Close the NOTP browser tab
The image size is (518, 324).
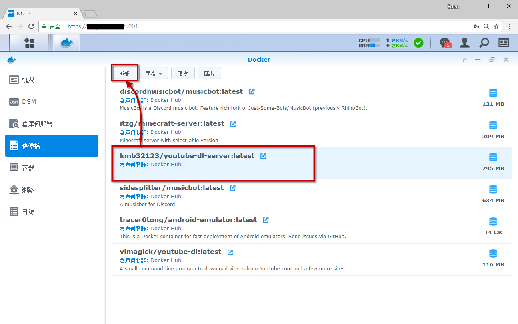pyautogui.click(x=76, y=14)
